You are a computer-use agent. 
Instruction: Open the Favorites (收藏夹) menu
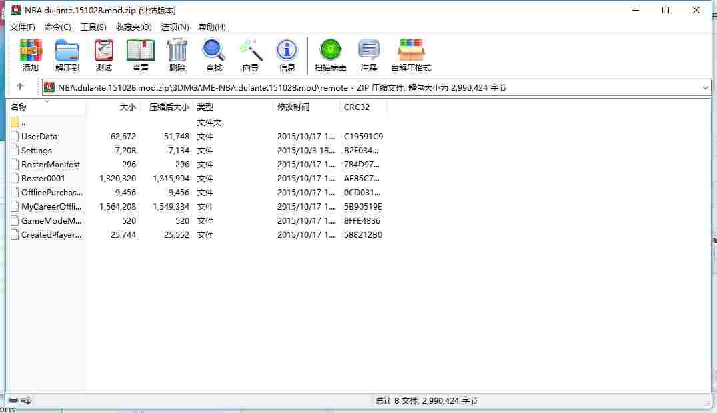point(133,27)
